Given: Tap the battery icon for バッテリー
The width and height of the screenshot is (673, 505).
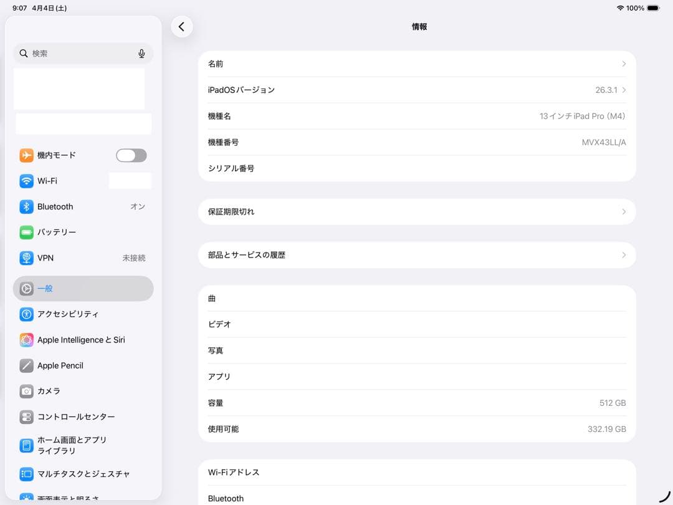Looking at the screenshot, I should pos(26,233).
